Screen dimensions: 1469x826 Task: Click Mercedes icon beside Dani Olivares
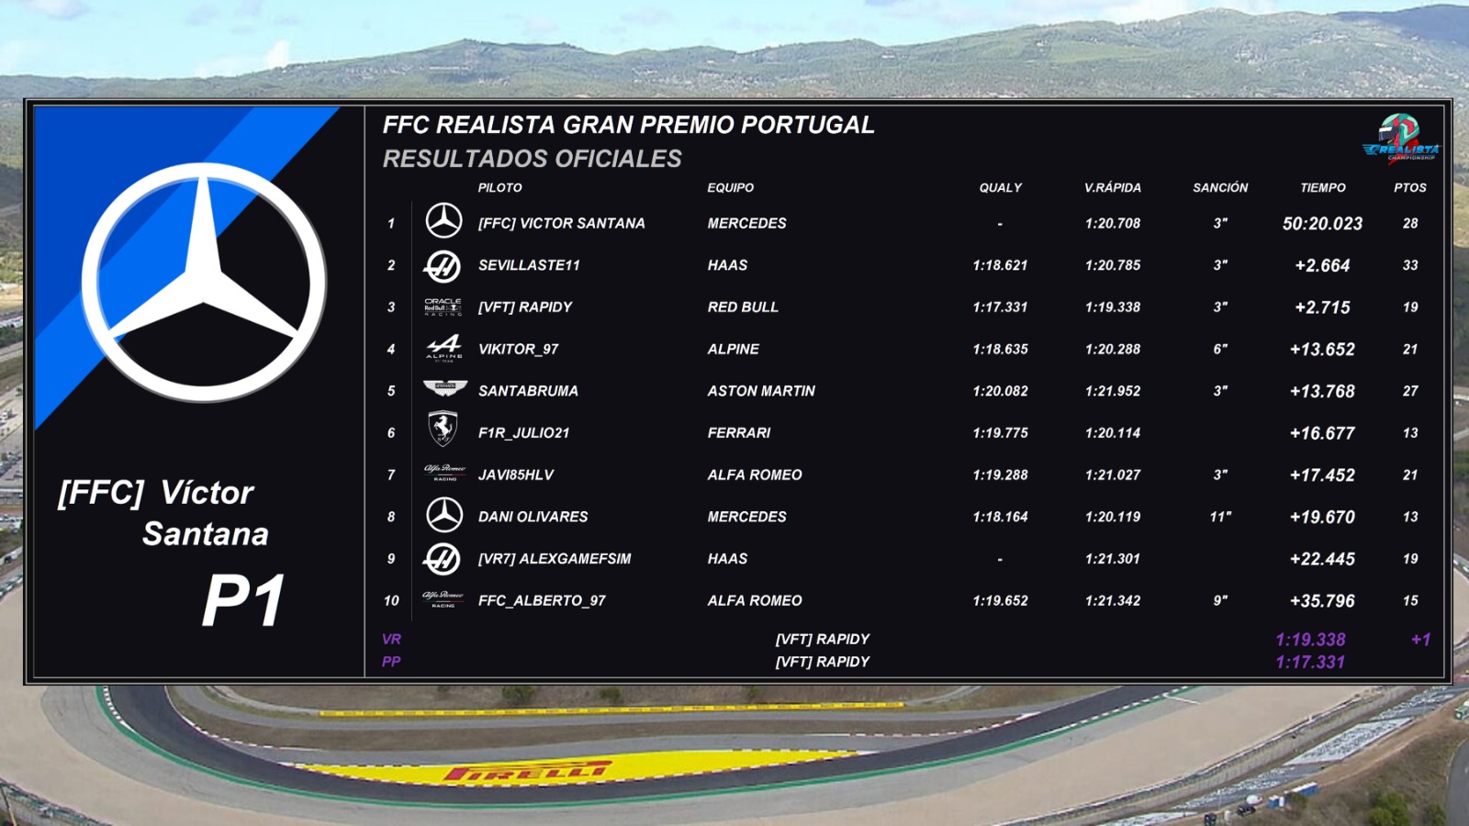coord(444,515)
